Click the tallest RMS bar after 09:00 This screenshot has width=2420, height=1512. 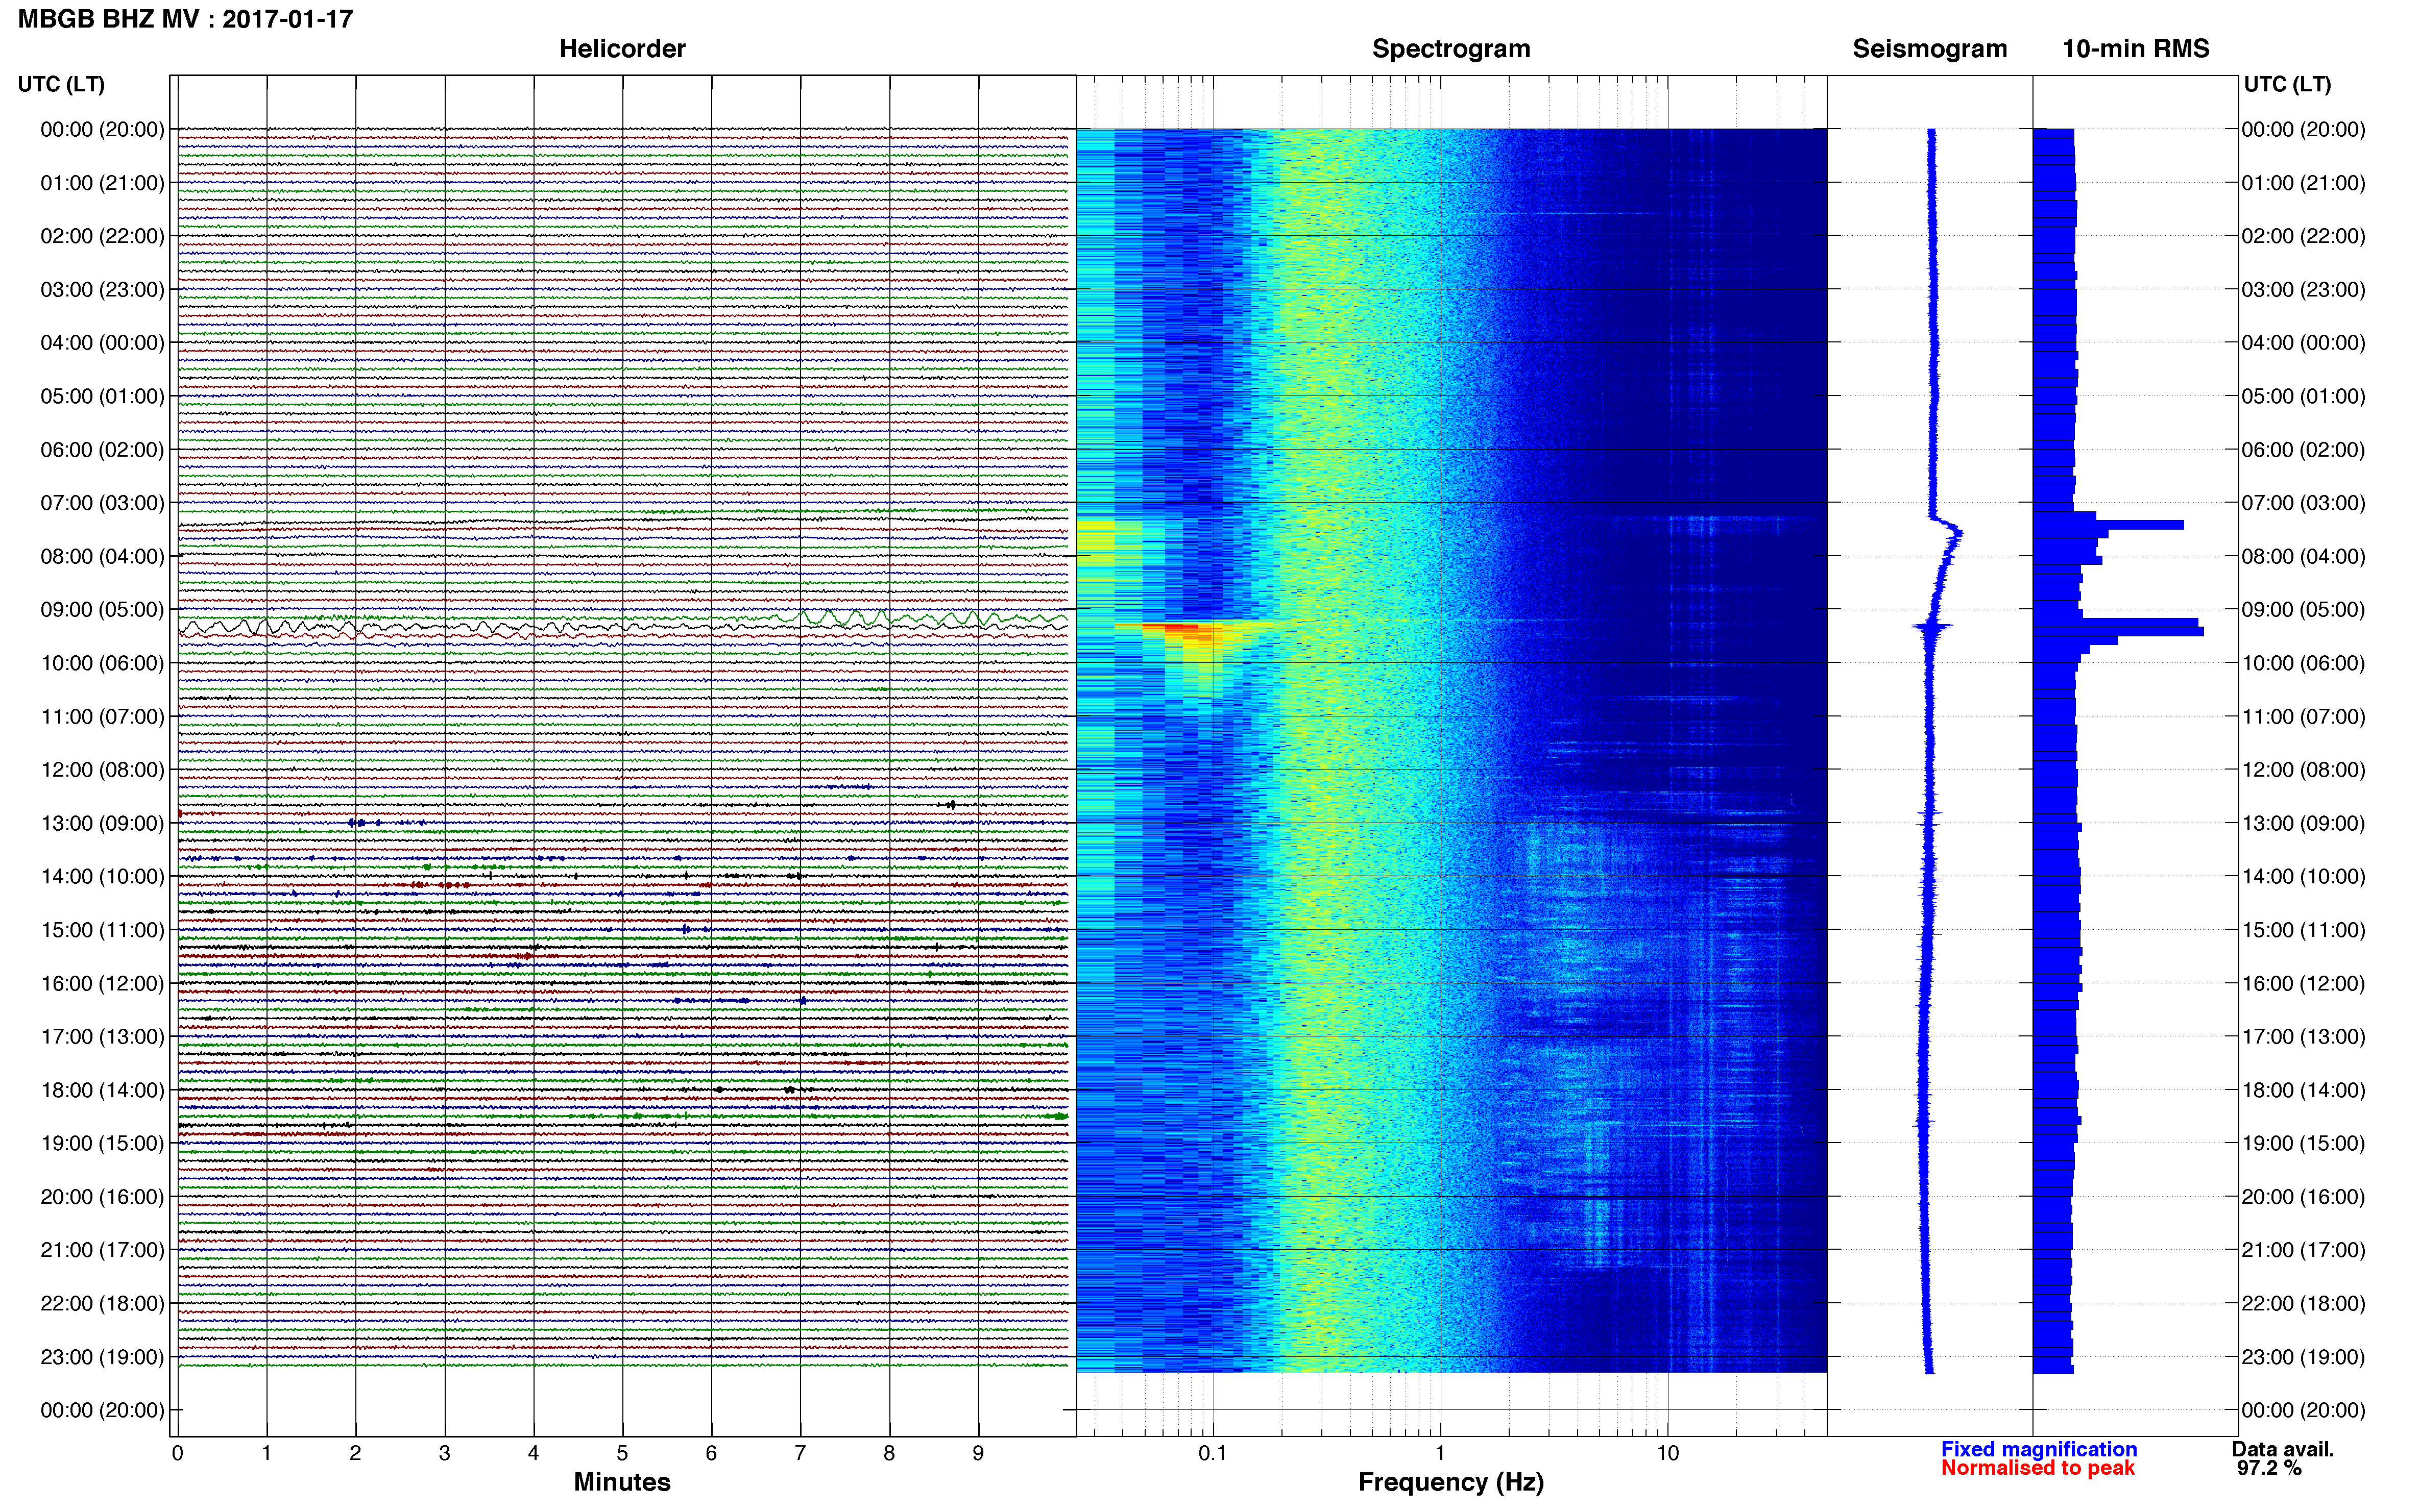click(x=2118, y=632)
